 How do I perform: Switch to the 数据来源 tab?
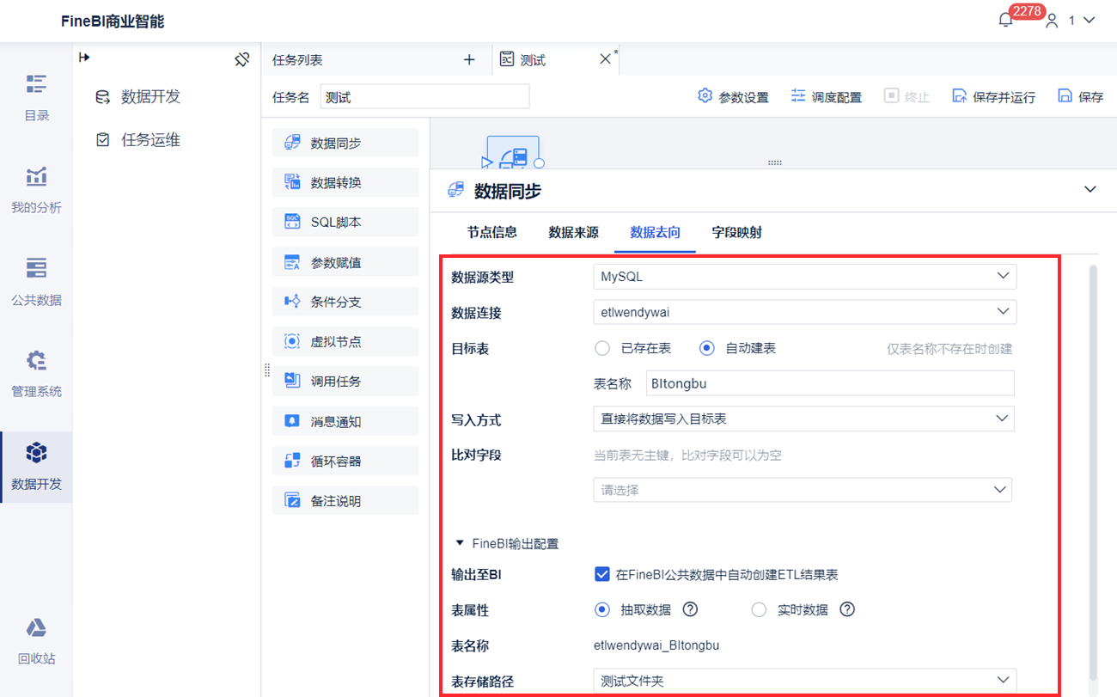tap(574, 232)
